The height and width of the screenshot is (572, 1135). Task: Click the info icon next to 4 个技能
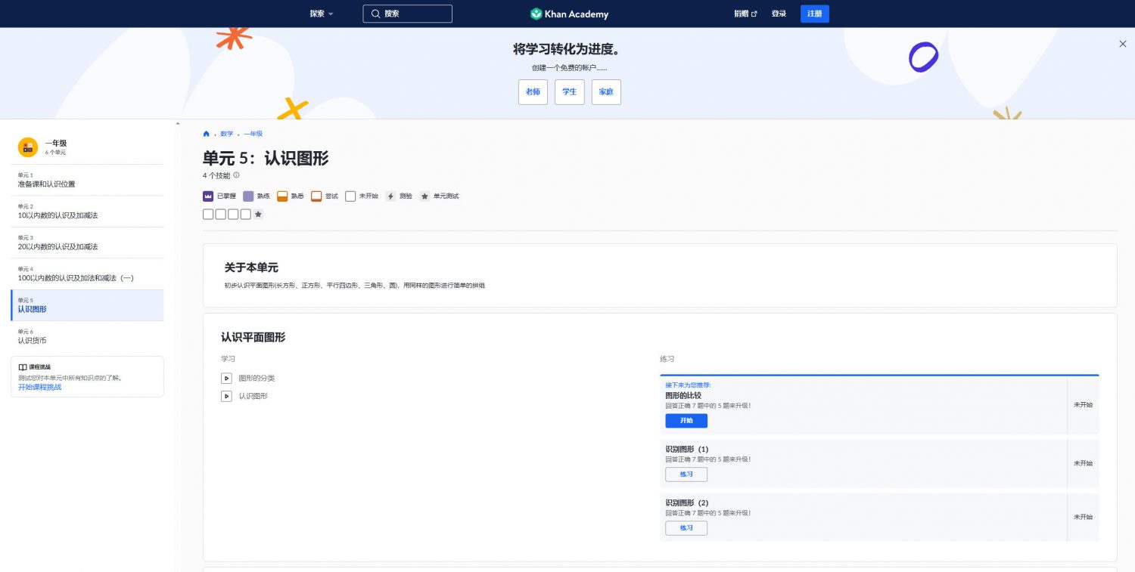tap(236, 175)
